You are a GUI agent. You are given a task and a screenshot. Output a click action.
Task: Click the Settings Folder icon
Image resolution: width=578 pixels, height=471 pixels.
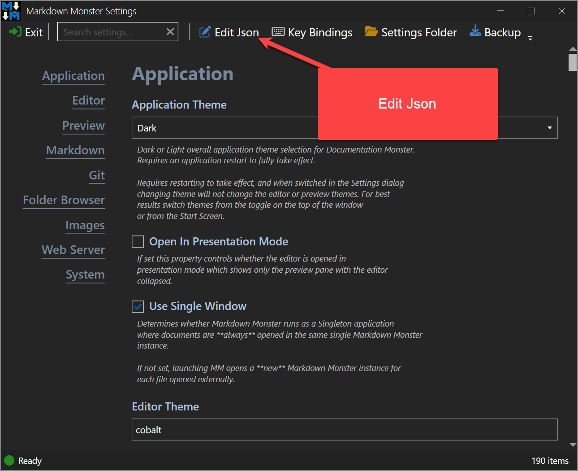coord(371,31)
